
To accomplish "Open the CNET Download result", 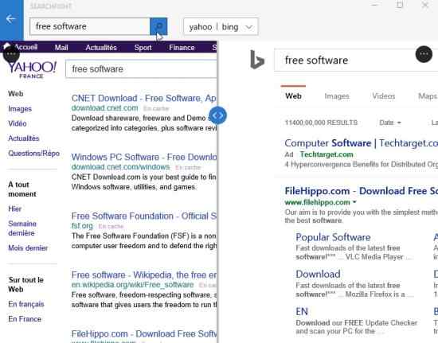I will pos(144,98).
